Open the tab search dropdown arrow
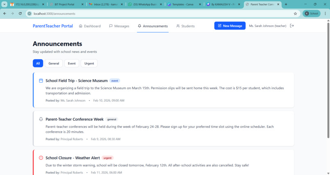The image size is (330, 175). click(4, 4)
